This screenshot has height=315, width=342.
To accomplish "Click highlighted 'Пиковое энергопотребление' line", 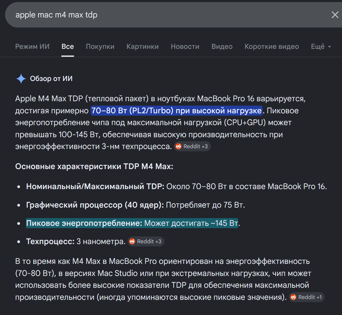I will (132, 223).
